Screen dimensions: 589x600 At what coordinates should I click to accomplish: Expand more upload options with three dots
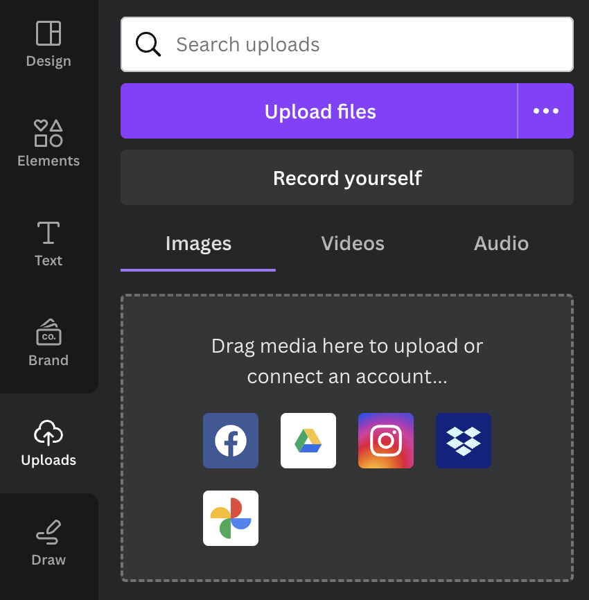pyautogui.click(x=545, y=111)
